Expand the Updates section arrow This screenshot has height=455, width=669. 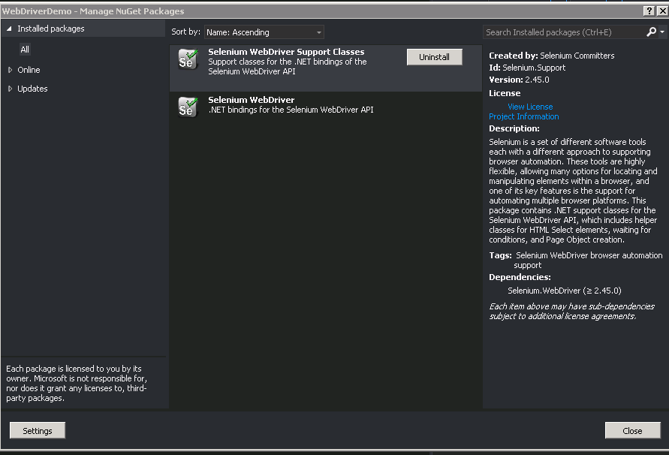pyautogui.click(x=10, y=89)
